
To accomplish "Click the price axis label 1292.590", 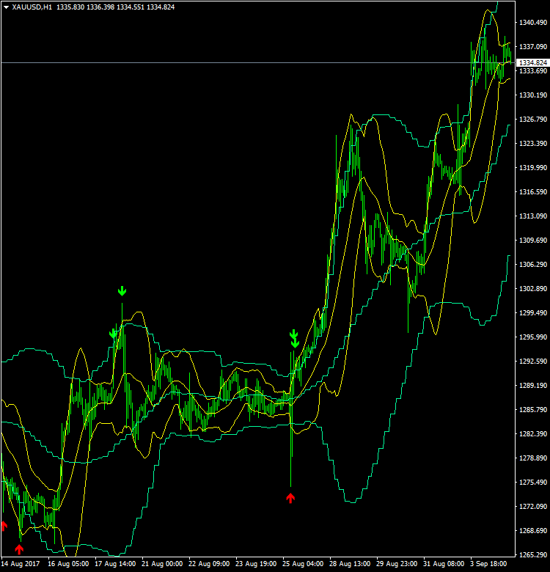I will click(x=533, y=361).
